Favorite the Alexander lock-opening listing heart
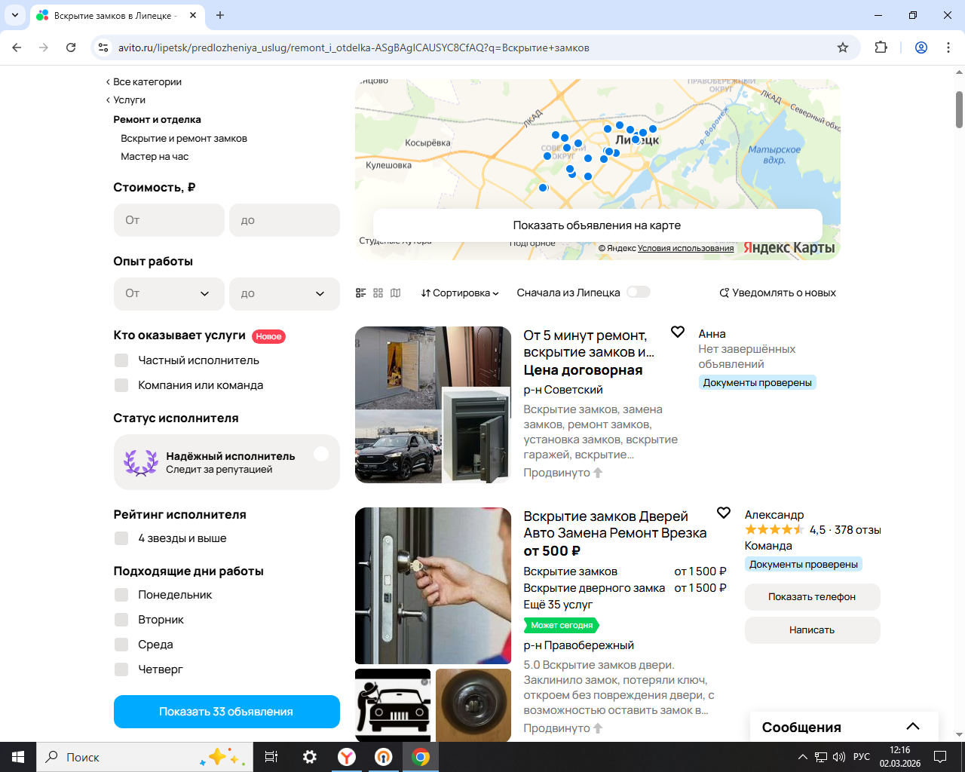This screenshot has height=772, width=965. click(x=724, y=513)
